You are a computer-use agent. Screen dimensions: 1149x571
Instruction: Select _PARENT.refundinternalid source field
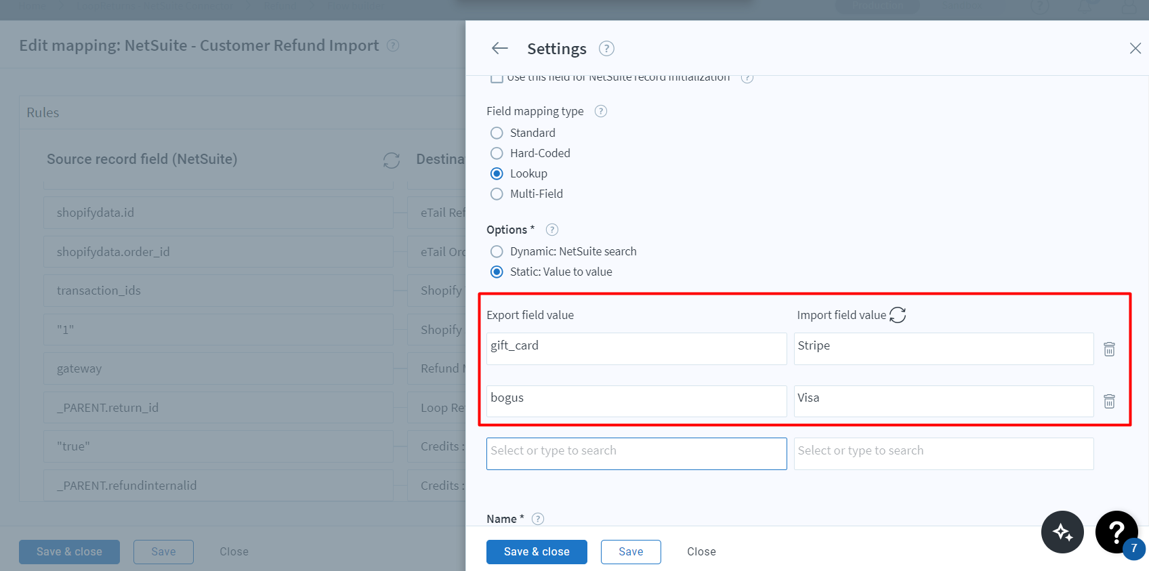[218, 486]
